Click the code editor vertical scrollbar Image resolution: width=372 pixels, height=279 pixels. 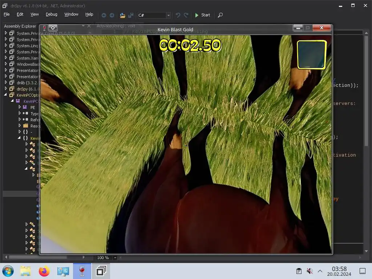click(x=366, y=90)
